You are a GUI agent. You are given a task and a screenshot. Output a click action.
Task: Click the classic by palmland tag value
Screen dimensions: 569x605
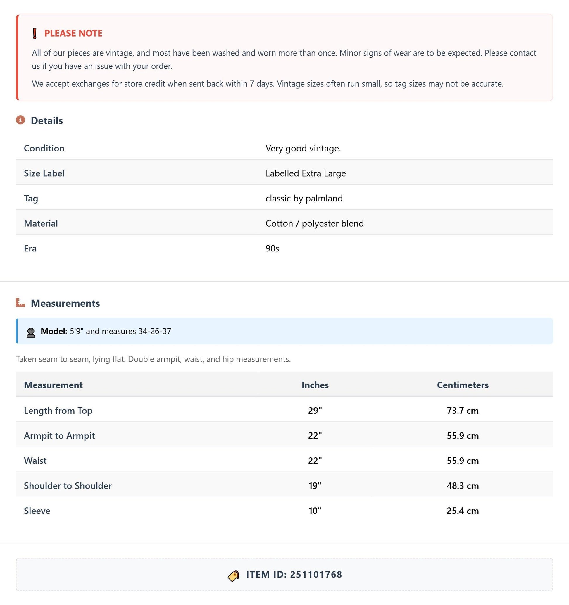pyautogui.click(x=304, y=199)
